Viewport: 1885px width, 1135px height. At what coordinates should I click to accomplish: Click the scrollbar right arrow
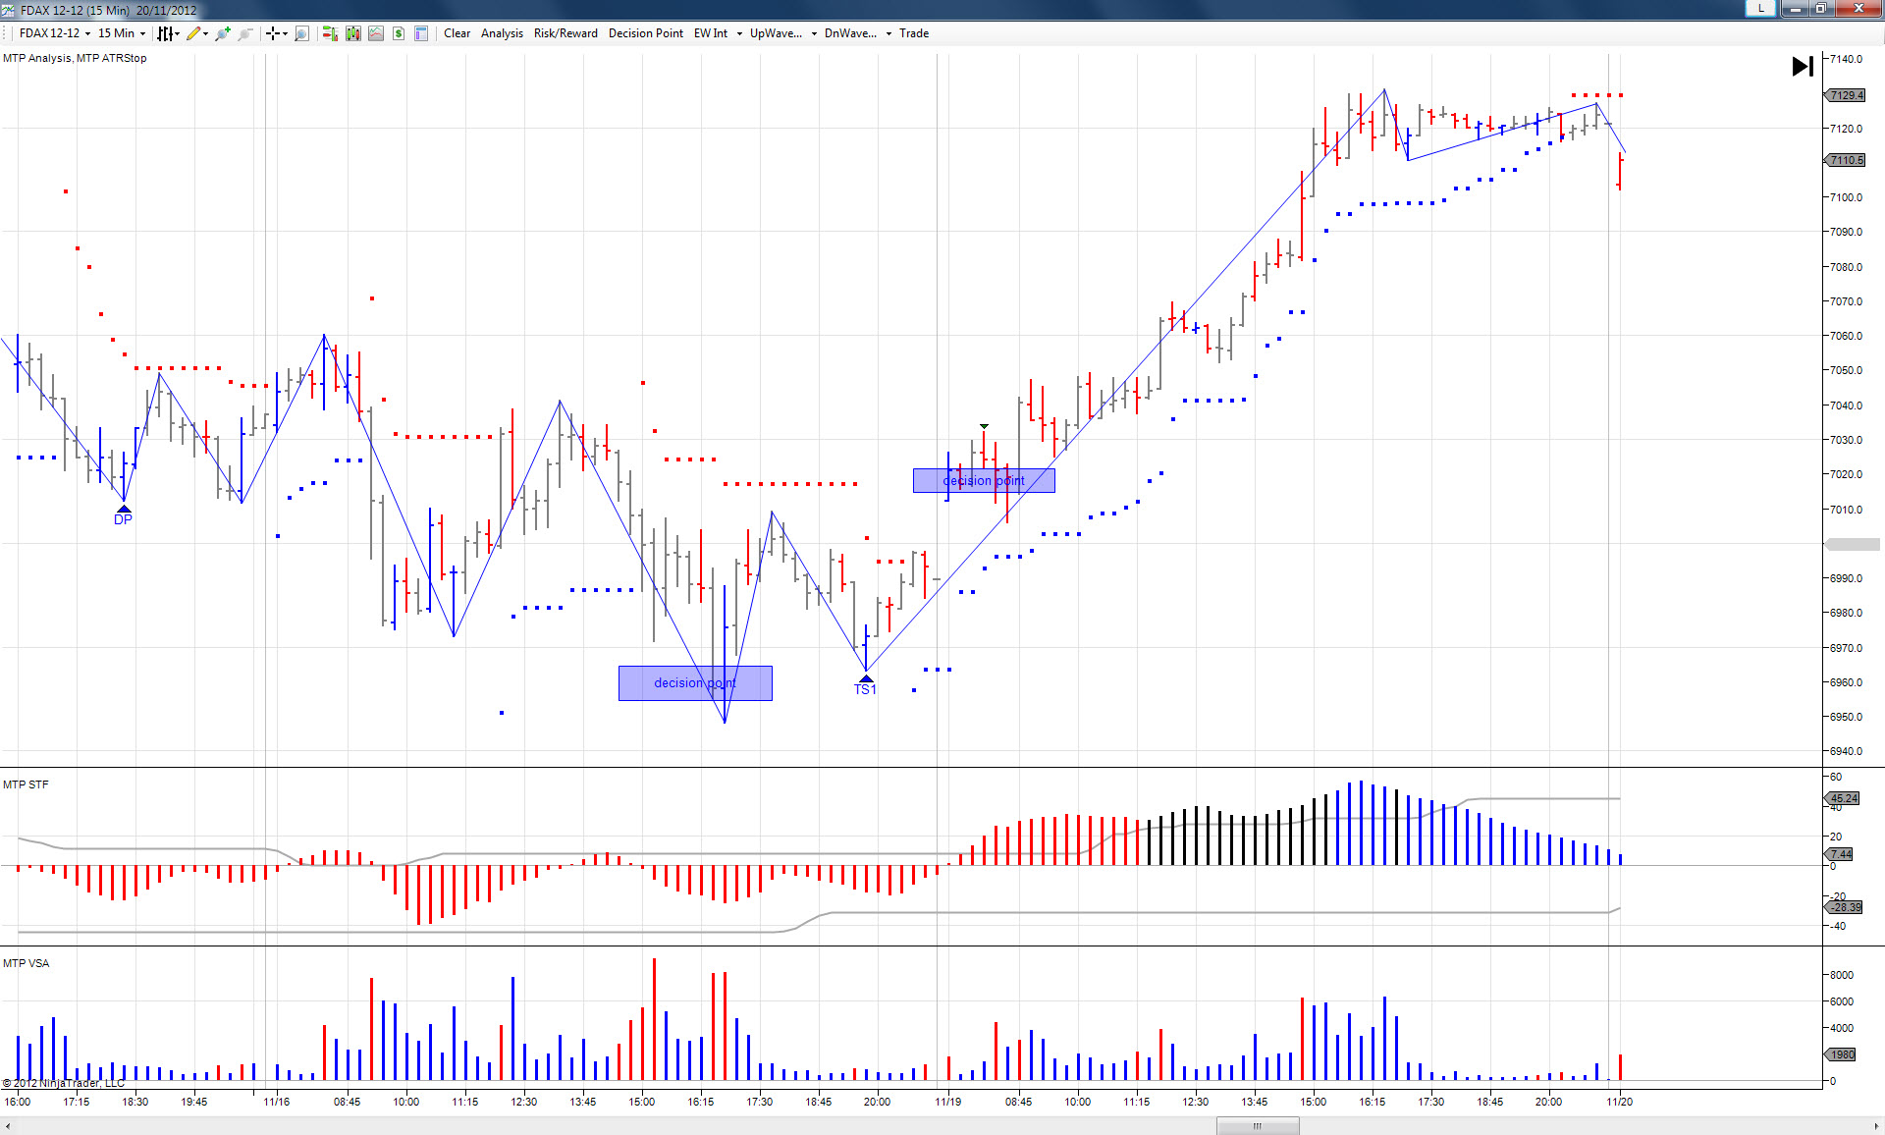click(x=1876, y=1126)
